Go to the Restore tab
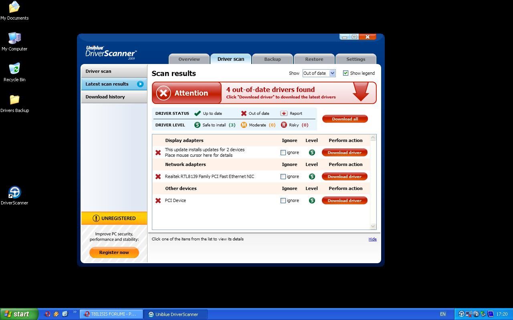Image resolution: width=513 pixels, height=320 pixels. 314,59
